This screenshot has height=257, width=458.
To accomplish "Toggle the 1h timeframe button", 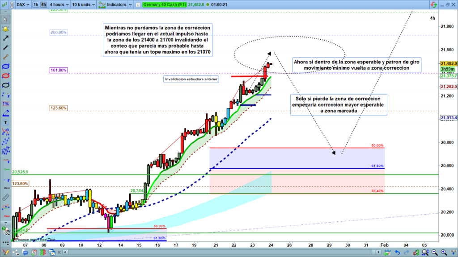I will coord(35,5).
